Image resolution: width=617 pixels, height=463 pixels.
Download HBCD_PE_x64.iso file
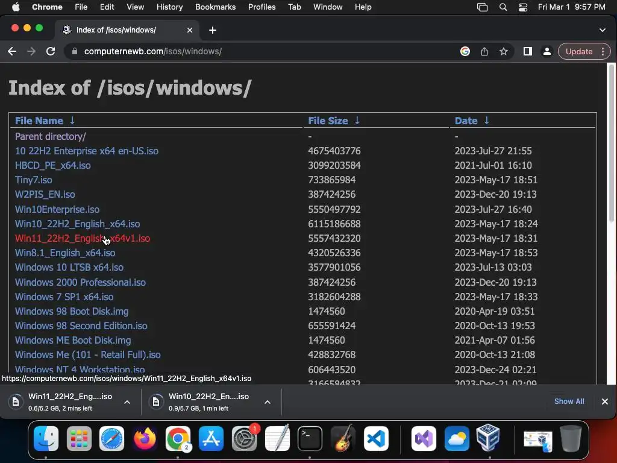click(x=53, y=165)
